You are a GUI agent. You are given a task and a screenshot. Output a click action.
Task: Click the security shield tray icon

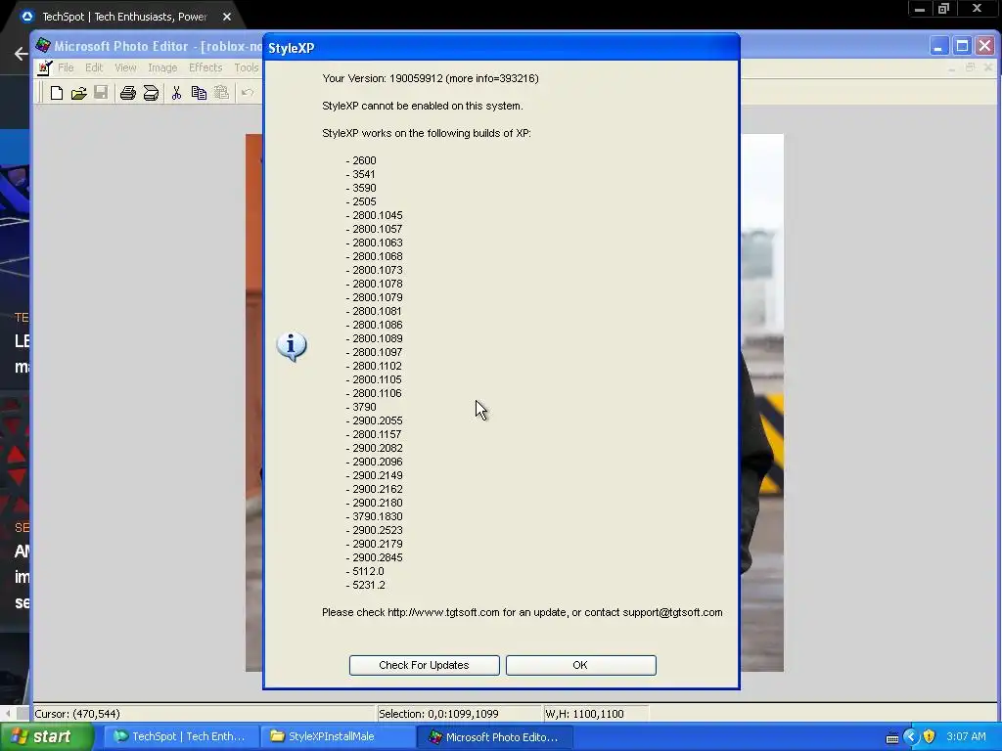tap(930, 736)
